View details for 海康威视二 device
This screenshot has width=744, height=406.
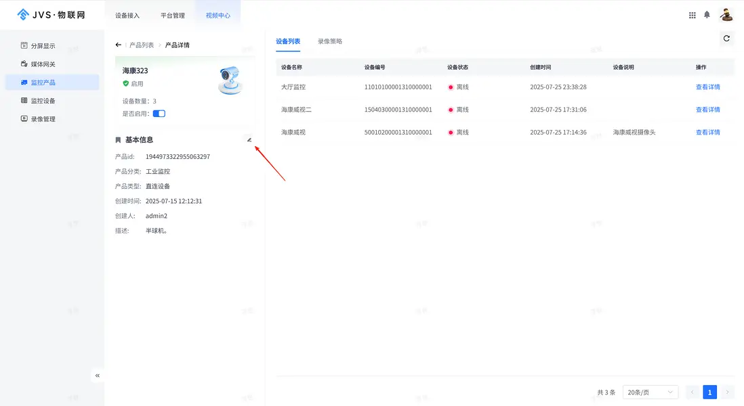click(707, 110)
